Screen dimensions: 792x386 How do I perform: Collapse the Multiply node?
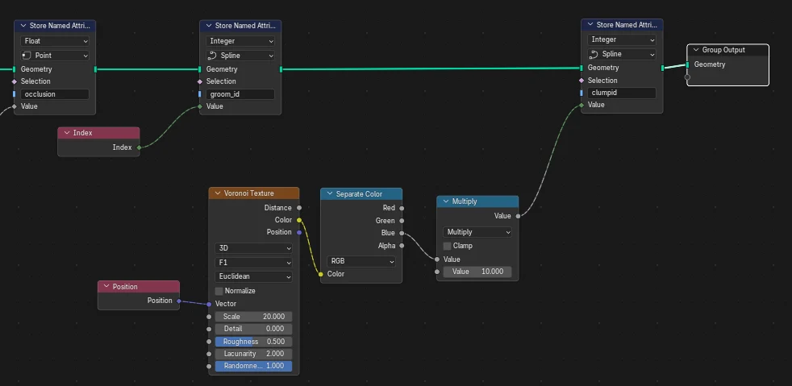(x=446, y=201)
